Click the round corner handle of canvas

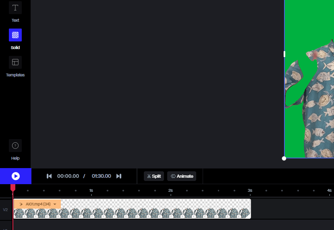(x=284, y=158)
